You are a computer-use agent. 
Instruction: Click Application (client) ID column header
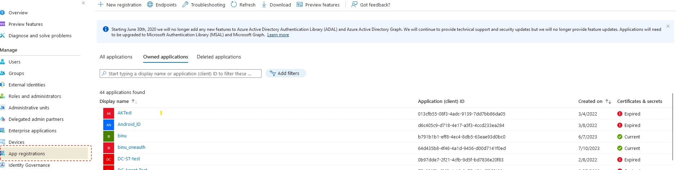click(x=441, y=101)
